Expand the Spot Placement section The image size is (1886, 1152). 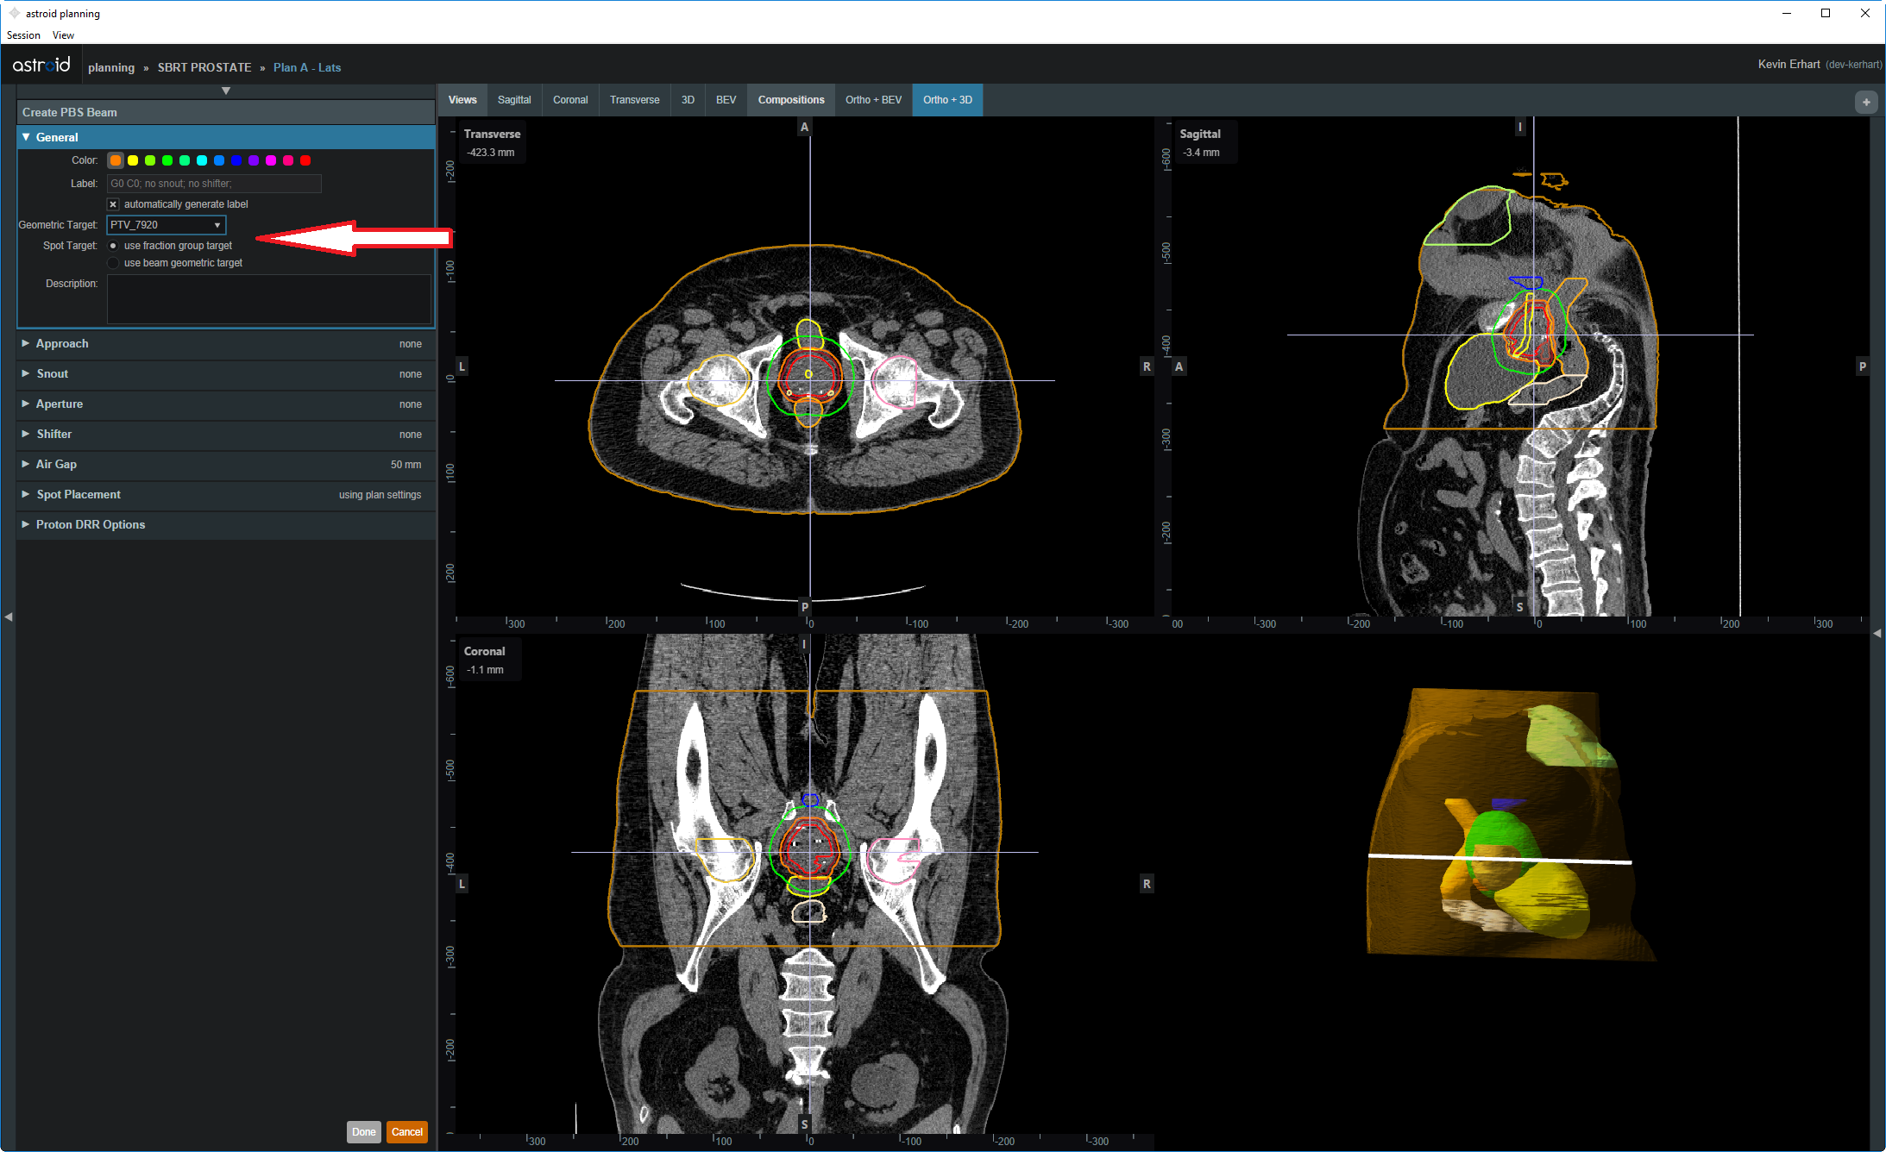click(x=79, y=494)
